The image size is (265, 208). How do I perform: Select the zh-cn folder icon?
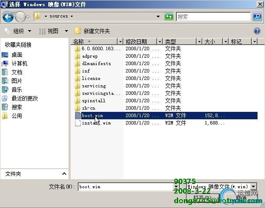(78, 108)
